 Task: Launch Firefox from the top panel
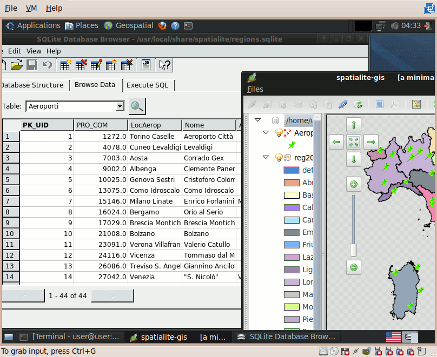pos(162,26)
